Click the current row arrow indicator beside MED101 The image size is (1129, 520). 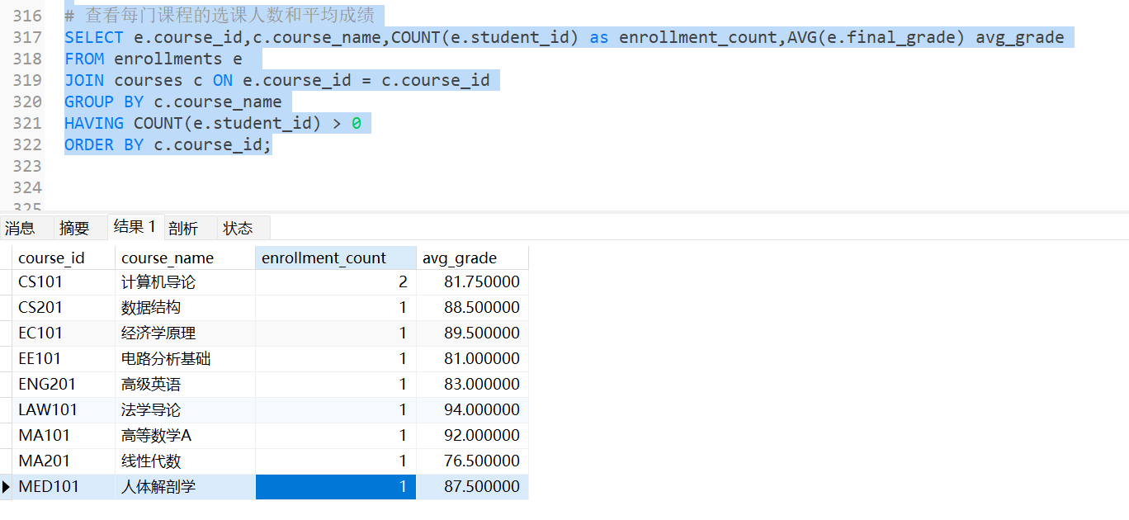pyautogui.click(x=6, y=487)
